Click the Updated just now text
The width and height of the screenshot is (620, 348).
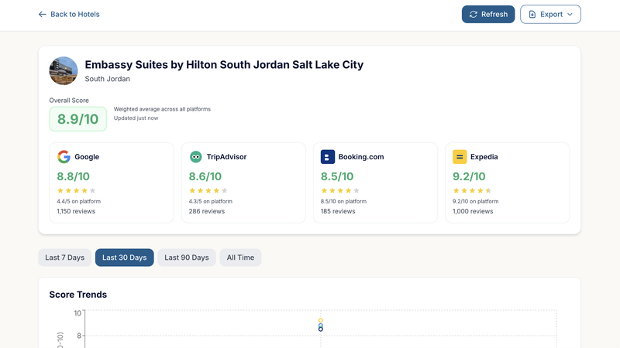(x=136, y=118)
